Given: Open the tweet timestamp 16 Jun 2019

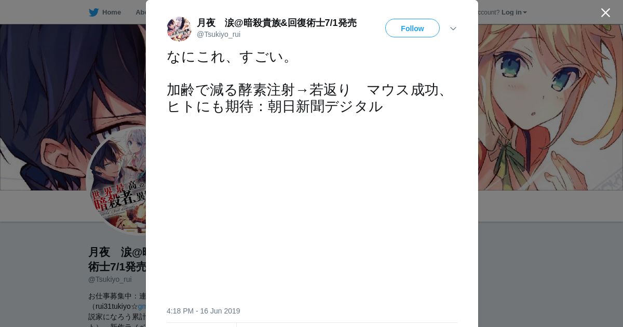Looking at the screenshot, I should 203,311.
